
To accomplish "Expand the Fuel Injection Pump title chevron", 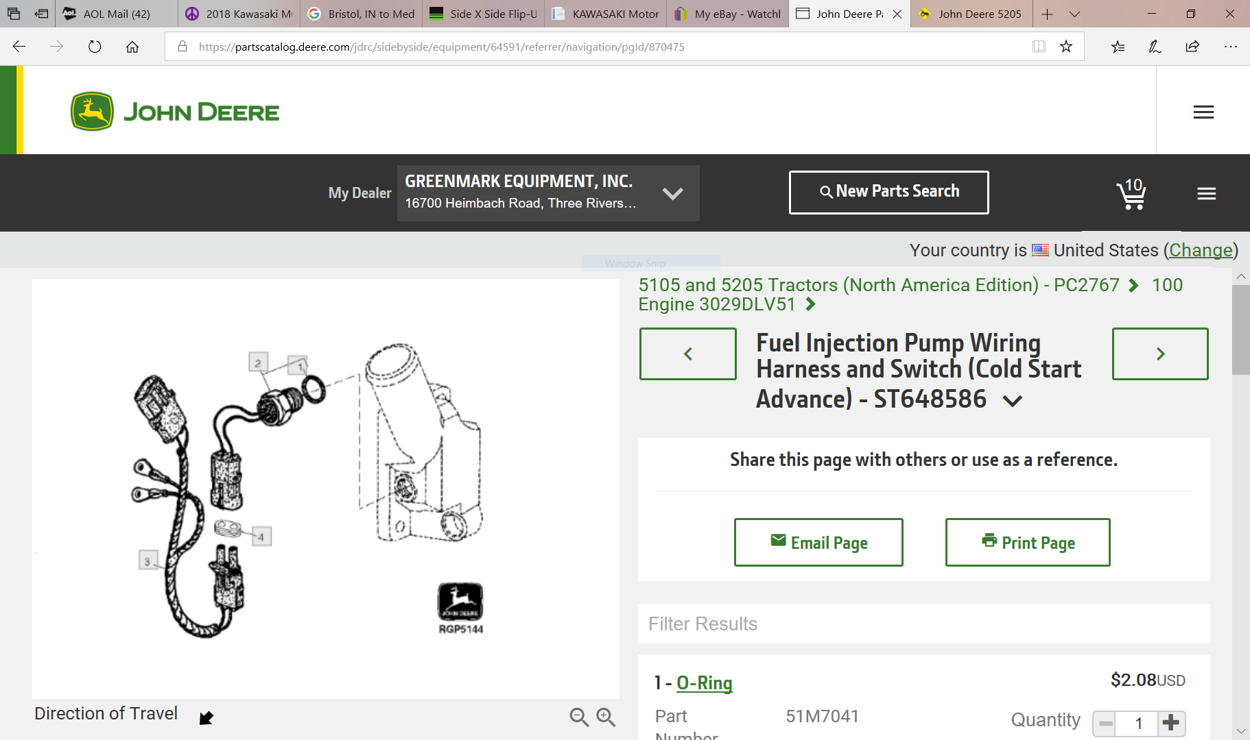I will (1013, 401).
